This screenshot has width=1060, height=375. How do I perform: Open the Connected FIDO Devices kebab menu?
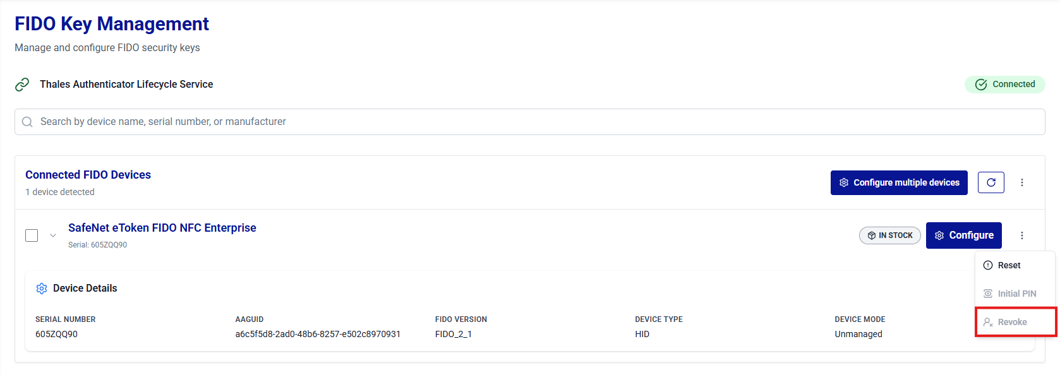point(1022,182)
